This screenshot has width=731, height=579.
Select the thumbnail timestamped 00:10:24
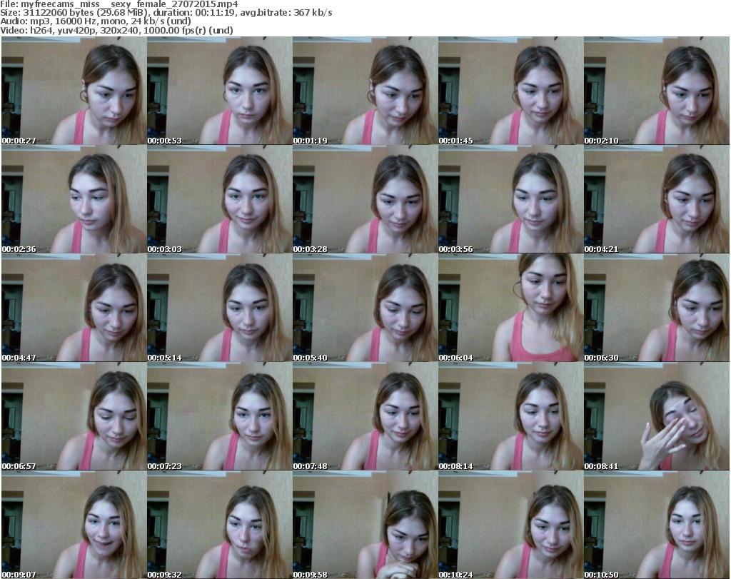click(x=511, y=525)
